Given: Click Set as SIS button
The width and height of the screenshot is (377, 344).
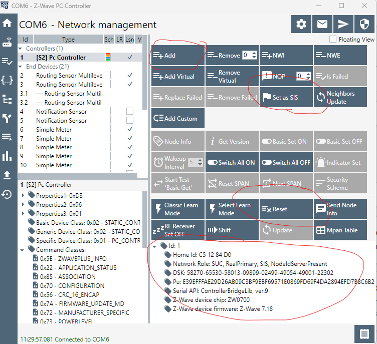Looking at the screenshot, I should coord(286,97).
